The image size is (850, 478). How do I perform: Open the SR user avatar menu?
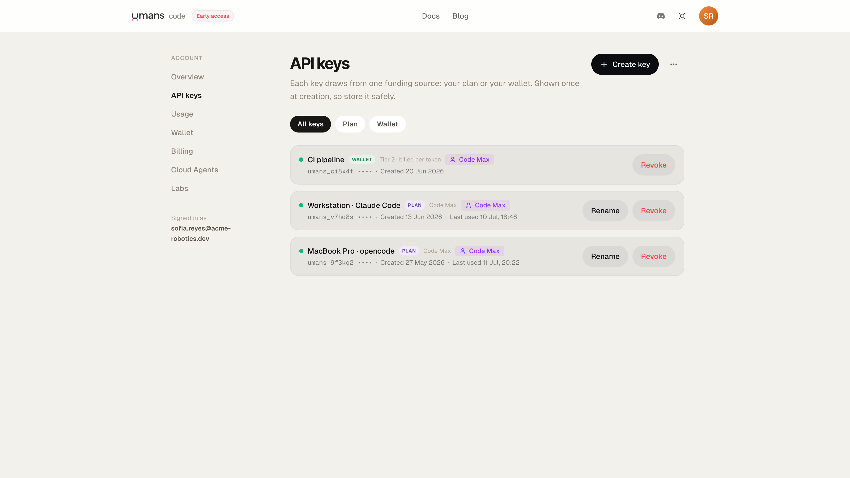click(x=708, y=16)
